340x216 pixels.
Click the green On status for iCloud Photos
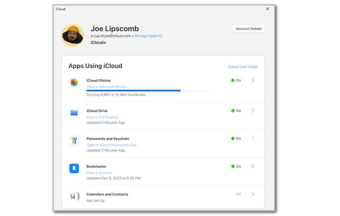236,80
